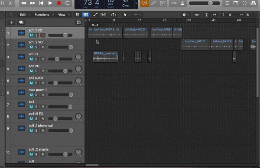Mute the sc3 audio track
The width and height of the screenshot is (260, 168).
point(31,83)
